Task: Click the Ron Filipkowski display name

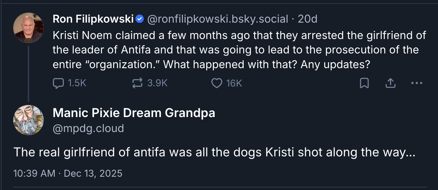Action: 93,19
